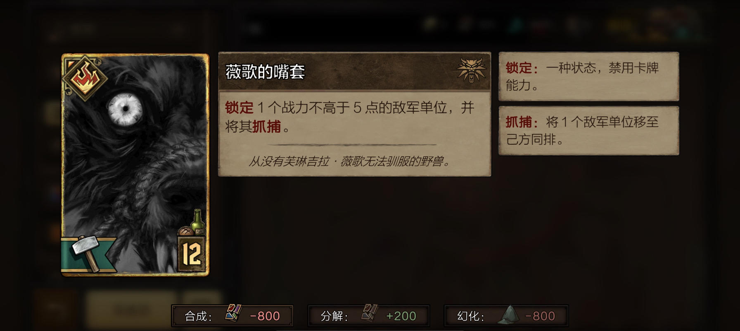Click the scraps icon beside 分解

coord(370,313)
